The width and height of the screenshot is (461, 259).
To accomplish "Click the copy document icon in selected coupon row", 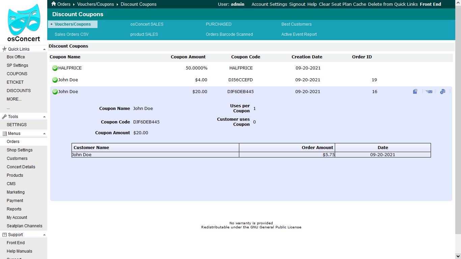I will [415, 91].
